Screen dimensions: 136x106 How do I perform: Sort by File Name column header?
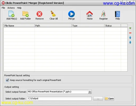19,26
